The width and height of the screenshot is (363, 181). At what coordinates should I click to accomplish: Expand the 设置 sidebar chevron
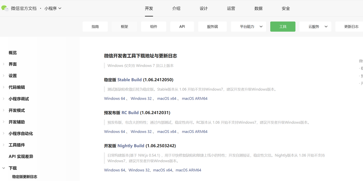(x=4, y=76)
